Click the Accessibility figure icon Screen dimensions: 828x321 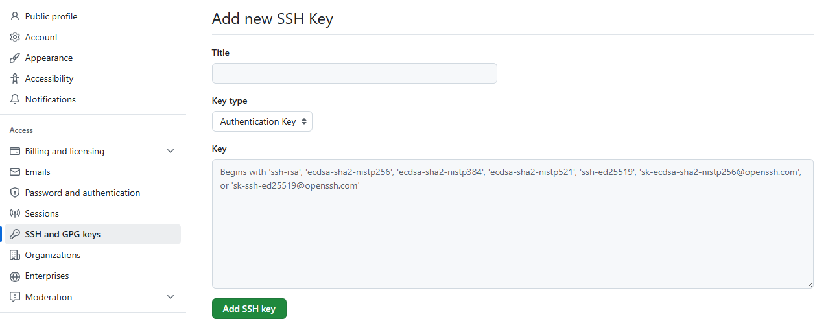[15, 78]
